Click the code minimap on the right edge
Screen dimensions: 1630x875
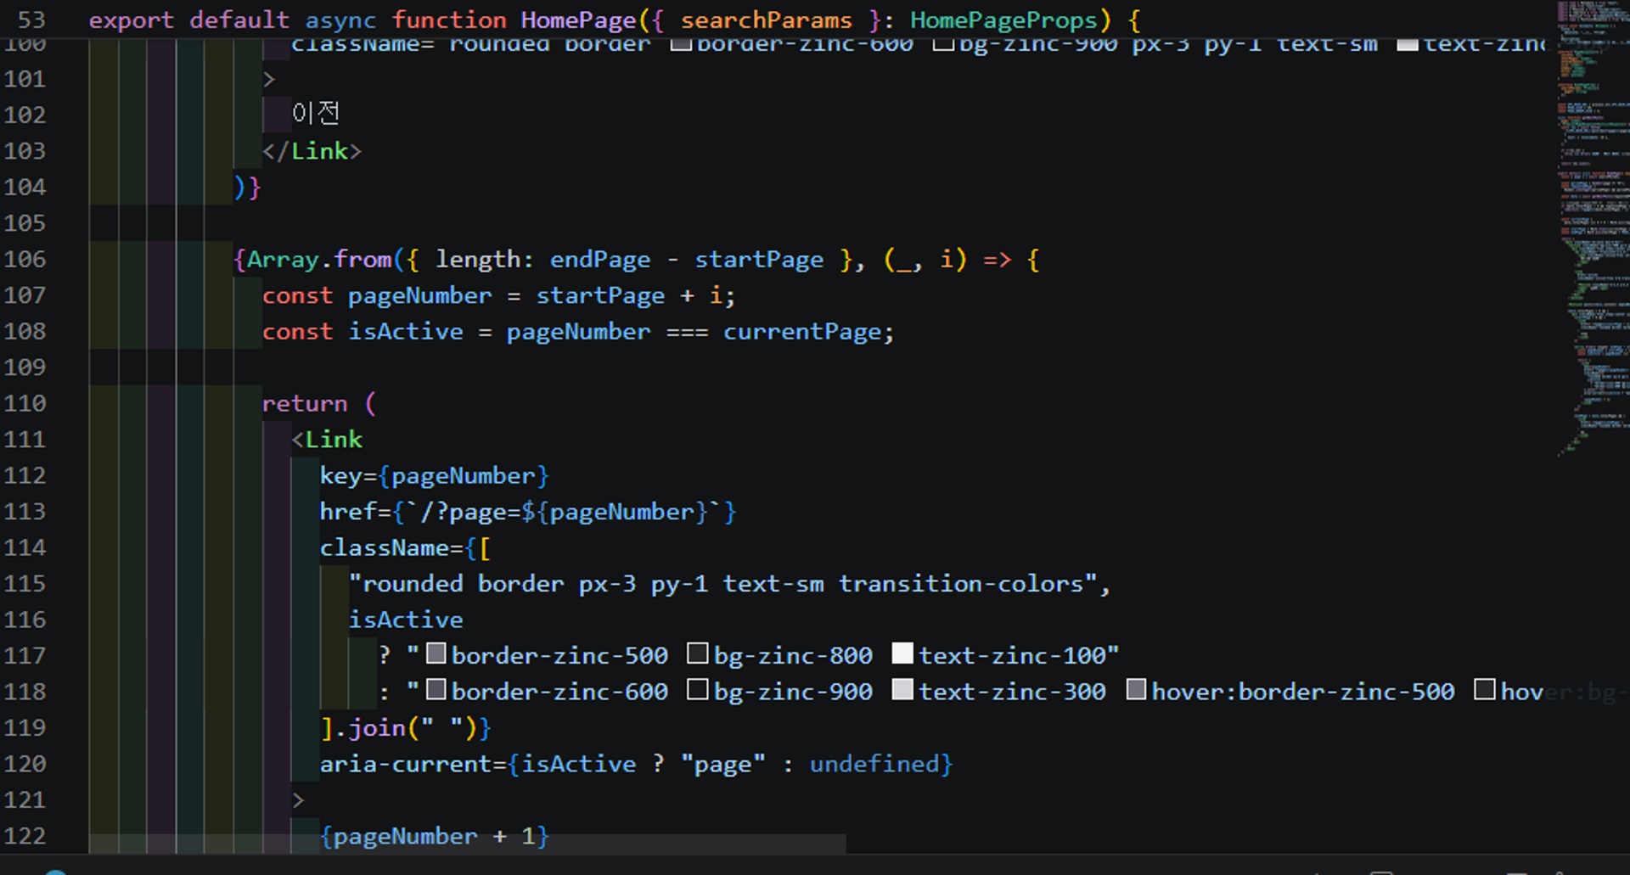coord(1593,229)
